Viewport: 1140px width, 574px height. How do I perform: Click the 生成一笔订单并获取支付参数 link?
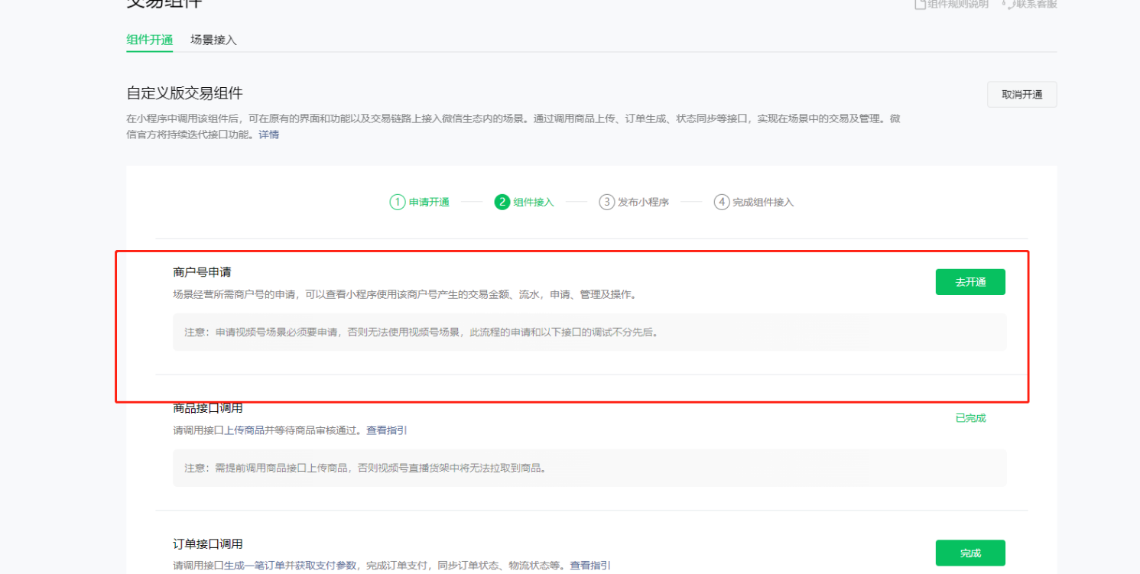click(290, 566)
